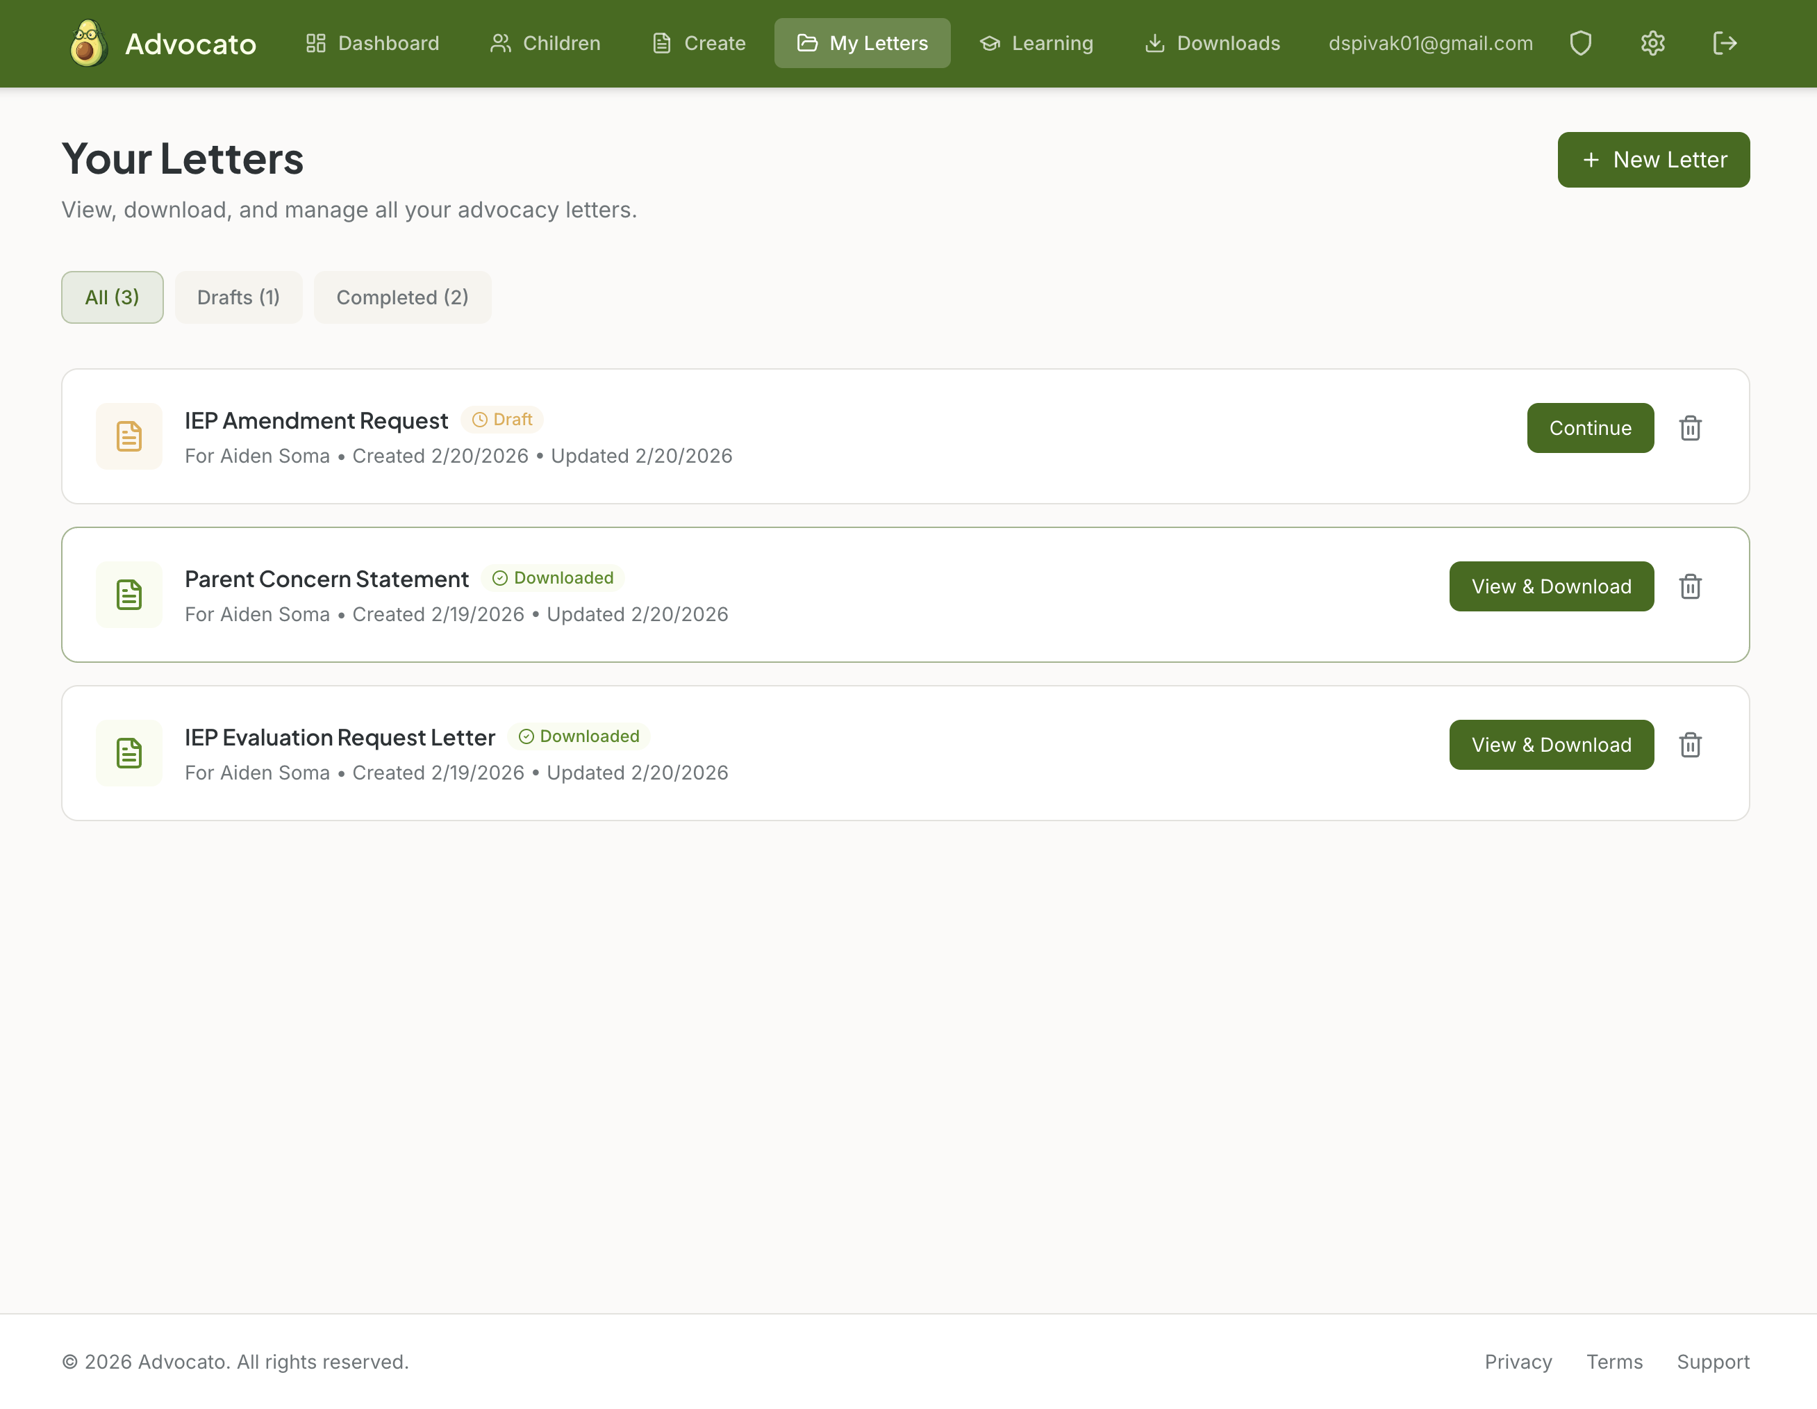Image resolution: width=1817 pixels, height=1409 pixels.
Task: Open the My Letters tab
Action: (862, 43)
